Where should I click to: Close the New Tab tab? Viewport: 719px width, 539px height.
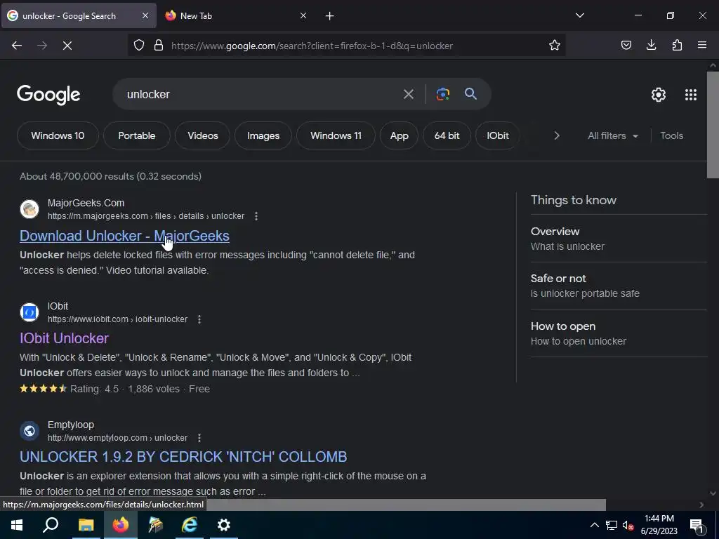[x=303, y=15]
